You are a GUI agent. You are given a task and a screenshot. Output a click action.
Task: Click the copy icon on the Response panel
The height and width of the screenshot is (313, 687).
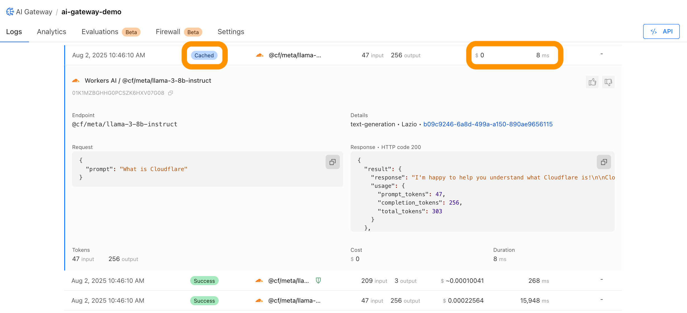(x=604, y=162)
